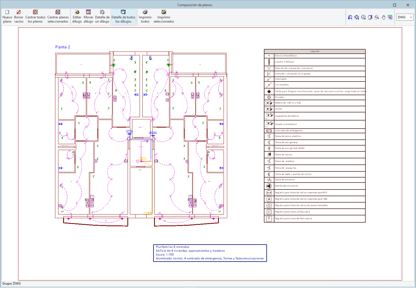
Task: Click the window resize view icon
Action: click(x=390, y=17)
